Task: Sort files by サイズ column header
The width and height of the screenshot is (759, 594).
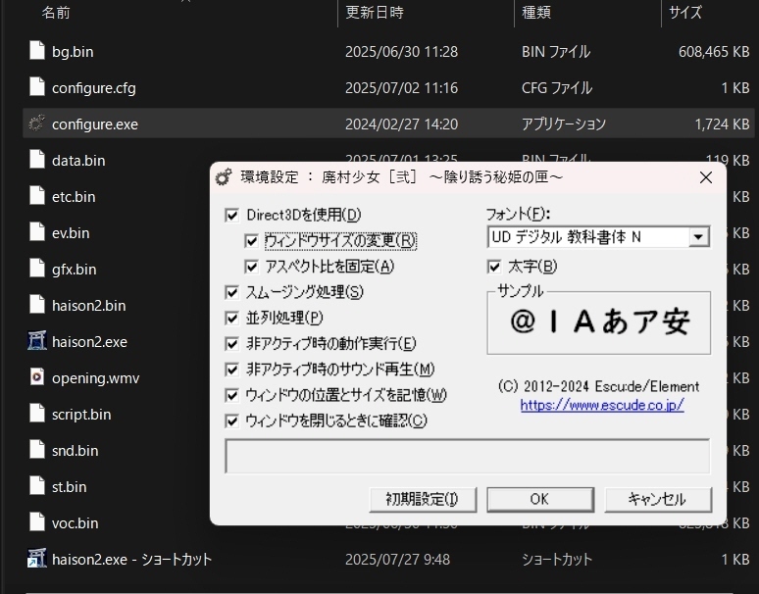Action: [x=684, y=13]
